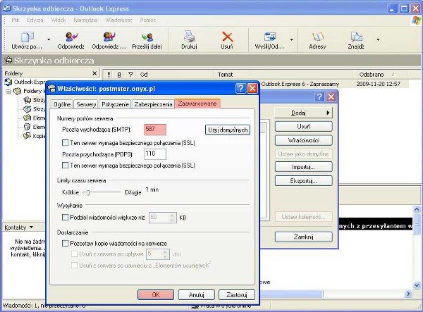
Task: Select the Zaawansowane tab
Action: [197, 104]
